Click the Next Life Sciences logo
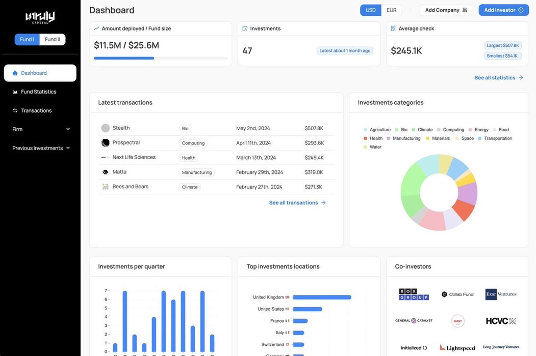536x356 pixels. click(105, 158)
